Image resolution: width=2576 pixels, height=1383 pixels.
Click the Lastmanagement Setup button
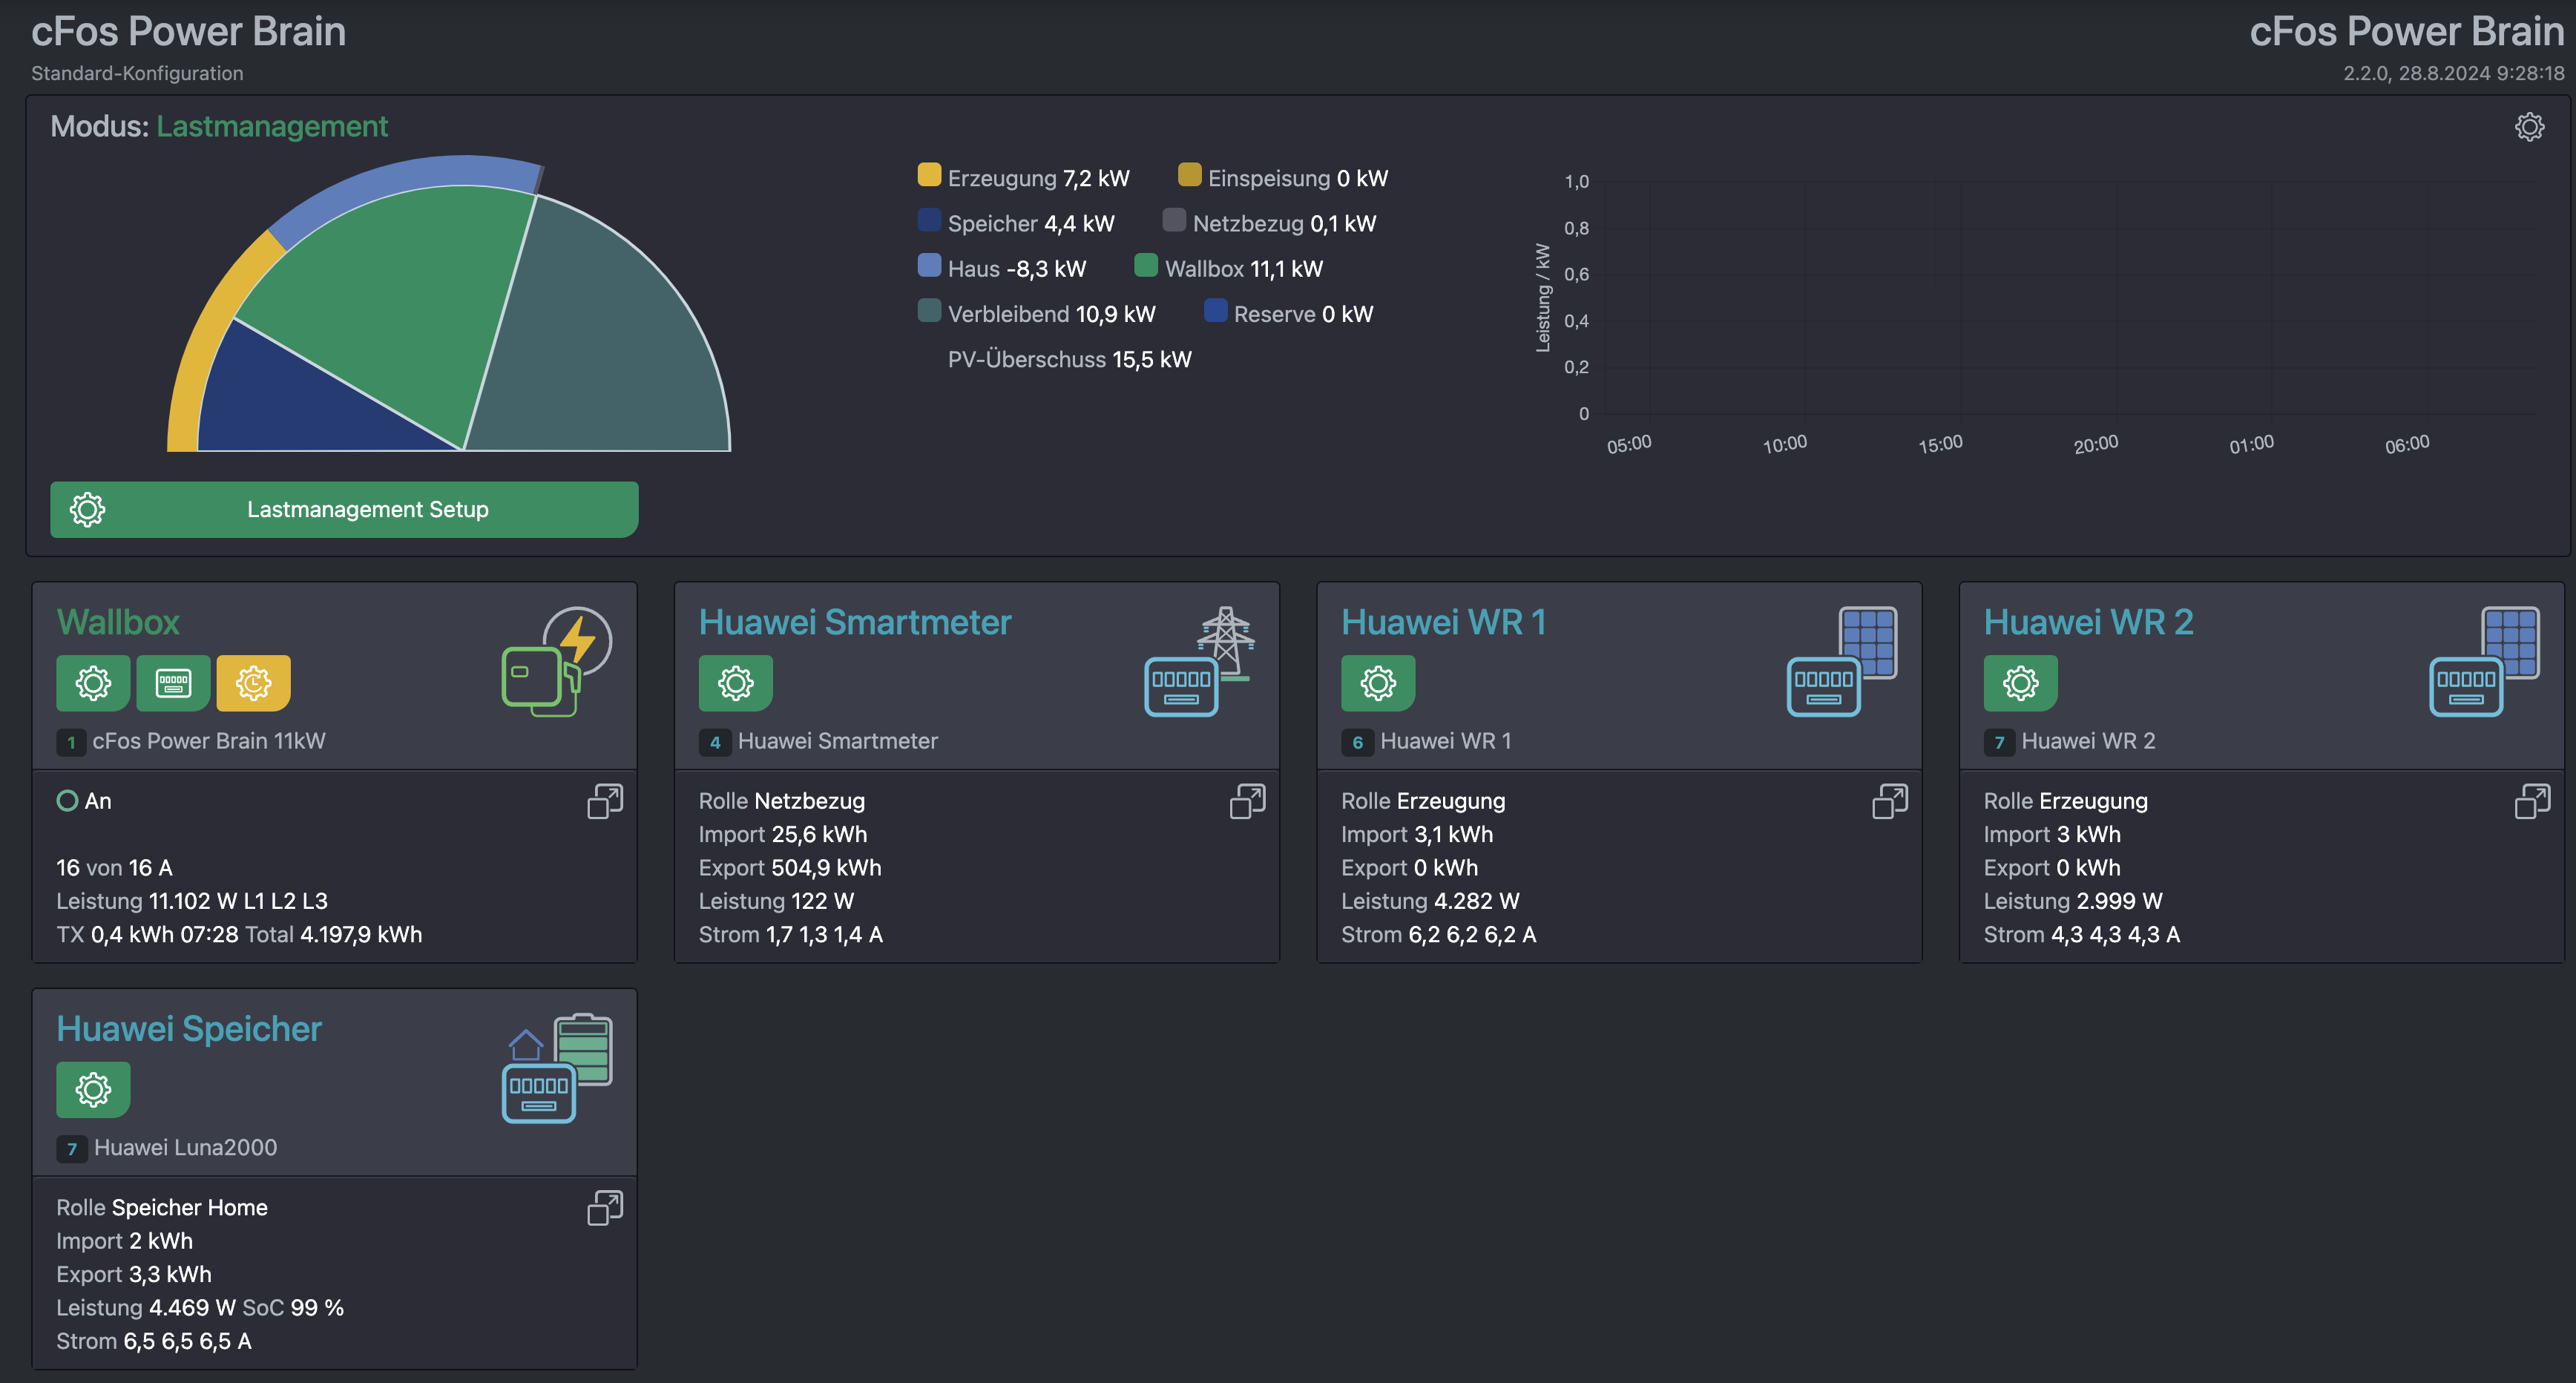[344, 509]
